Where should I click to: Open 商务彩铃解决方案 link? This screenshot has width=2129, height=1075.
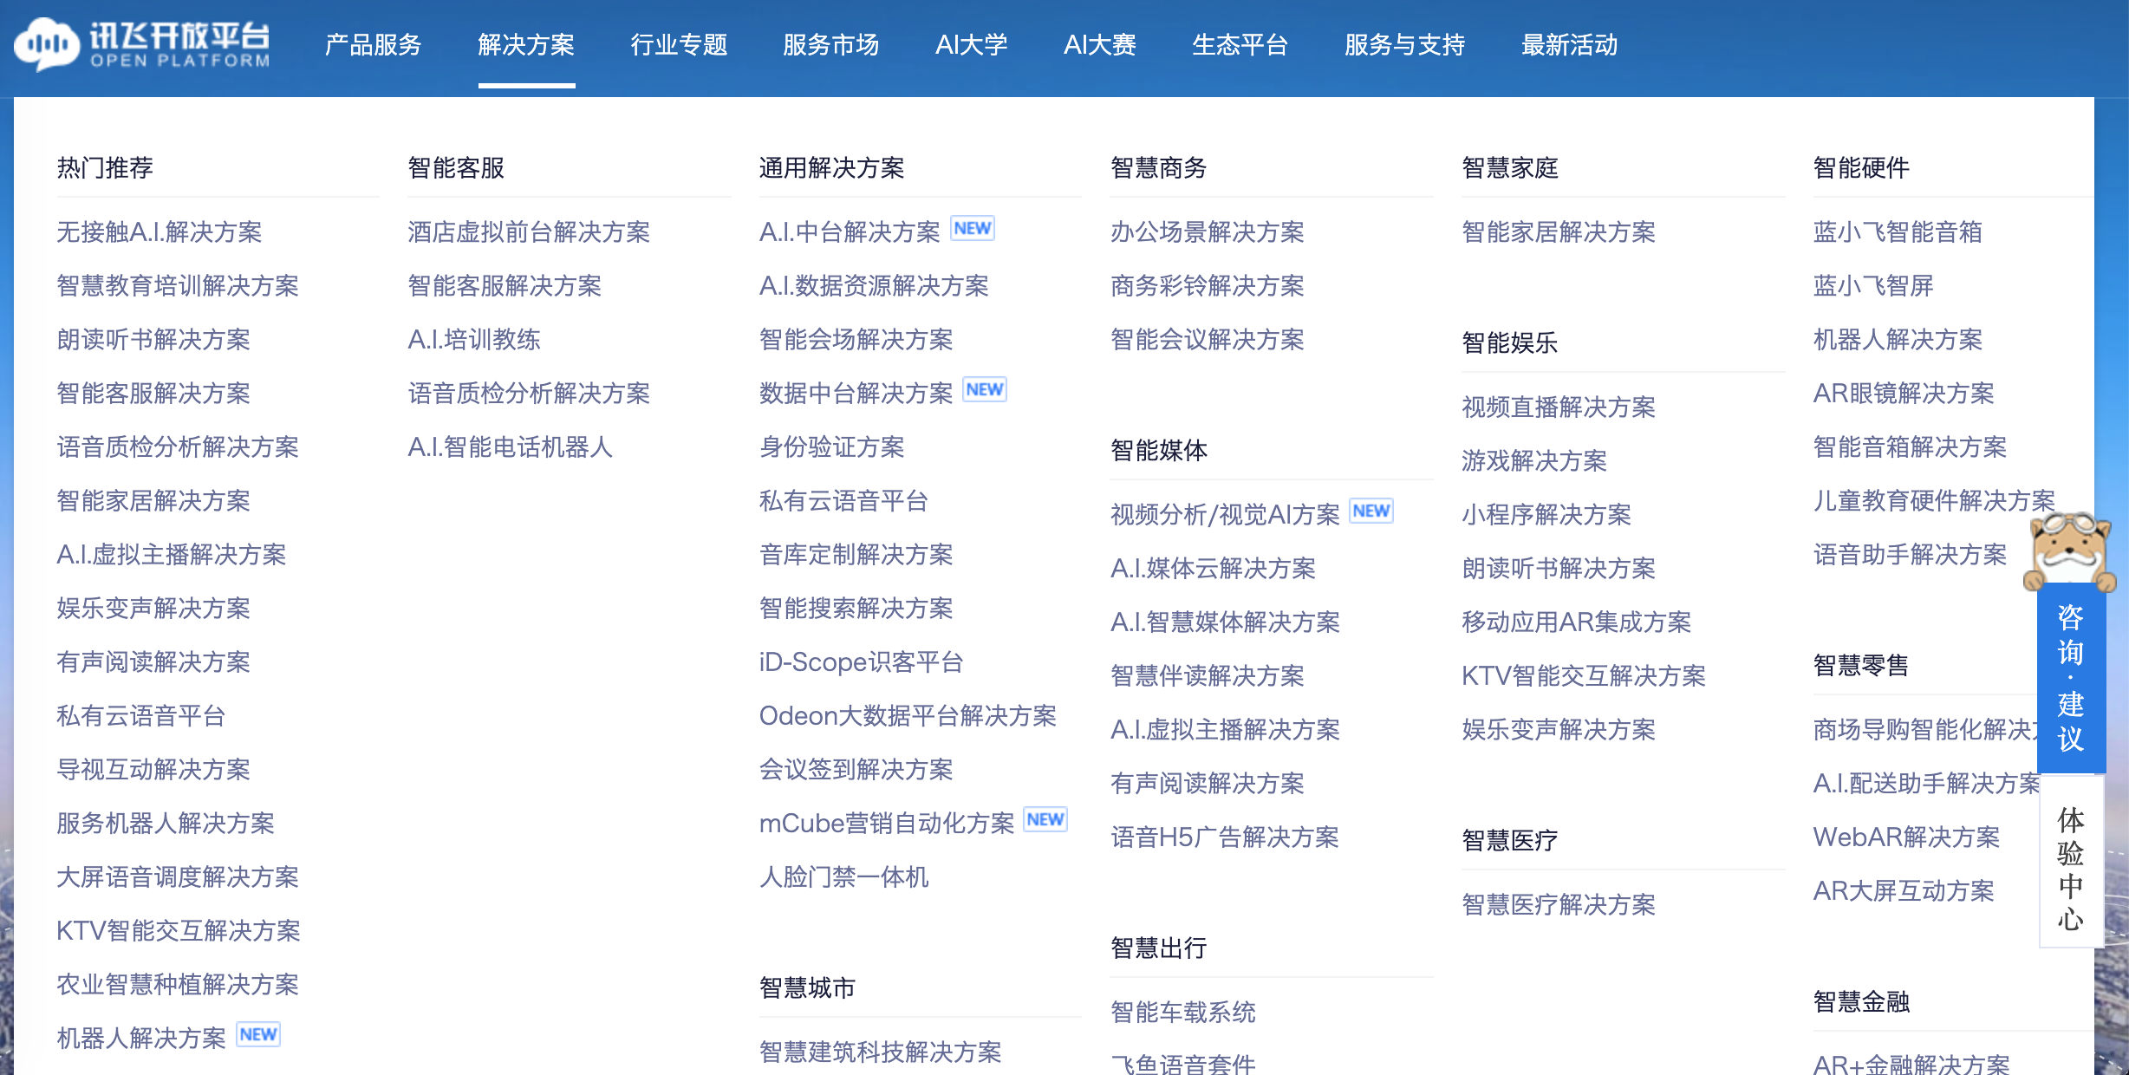[x=1208, y=286]
